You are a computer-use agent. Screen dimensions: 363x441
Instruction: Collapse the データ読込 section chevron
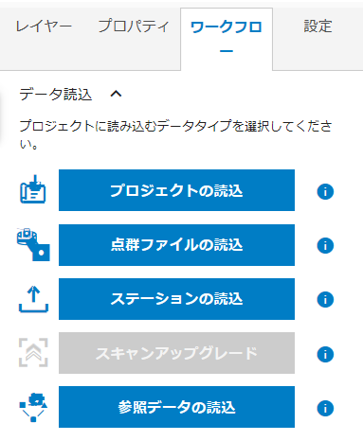point(116,94)
